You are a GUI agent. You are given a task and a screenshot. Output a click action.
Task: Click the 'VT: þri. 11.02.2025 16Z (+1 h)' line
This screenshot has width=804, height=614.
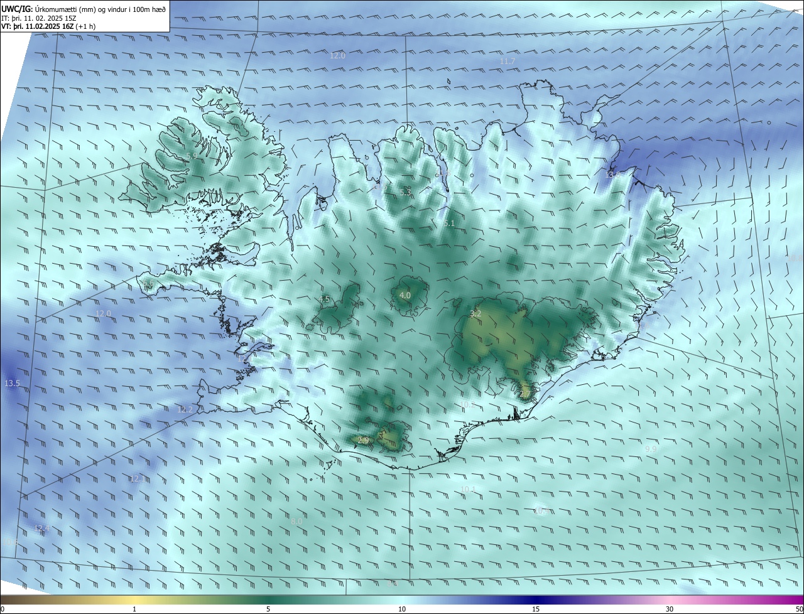(x=48, y=26)
